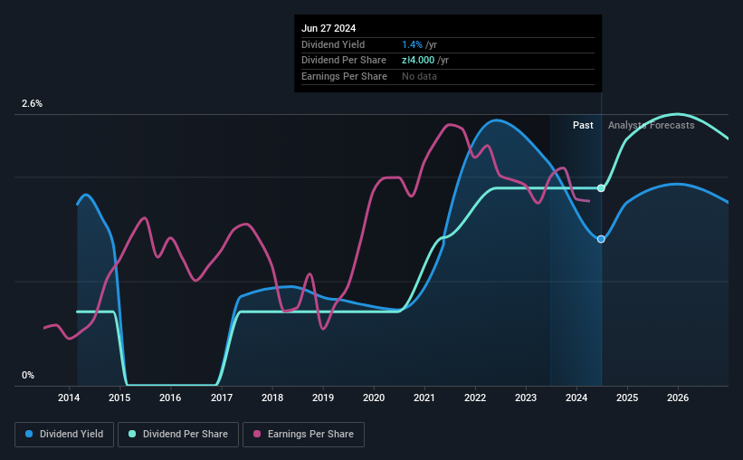Click the 2019 x-axis label
743x460 pixels.
coord(323,398)
